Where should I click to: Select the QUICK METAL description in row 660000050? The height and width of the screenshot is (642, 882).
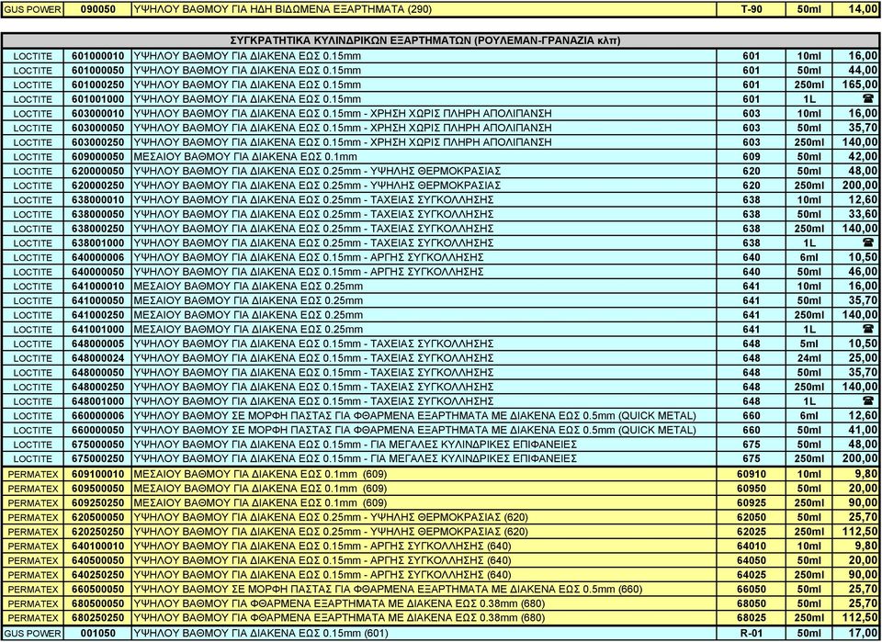(414, 430)
